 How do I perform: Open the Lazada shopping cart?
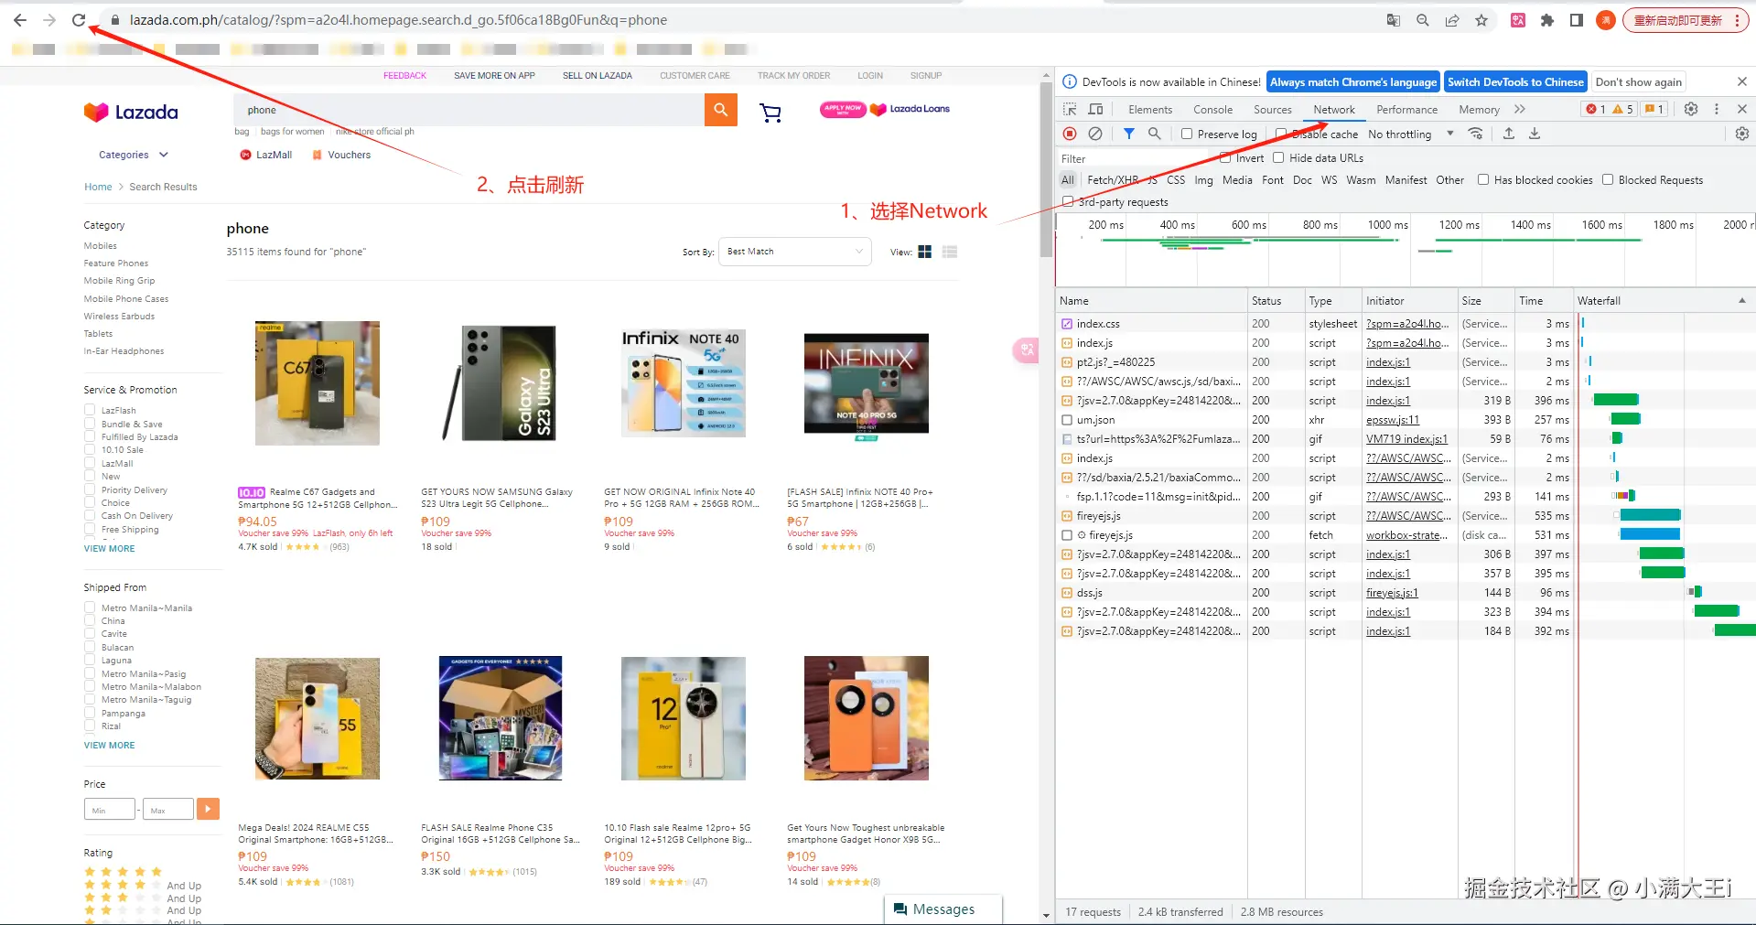click(770, 113)
